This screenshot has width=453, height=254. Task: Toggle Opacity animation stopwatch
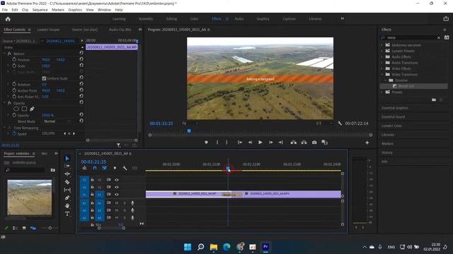click(14, 115)
